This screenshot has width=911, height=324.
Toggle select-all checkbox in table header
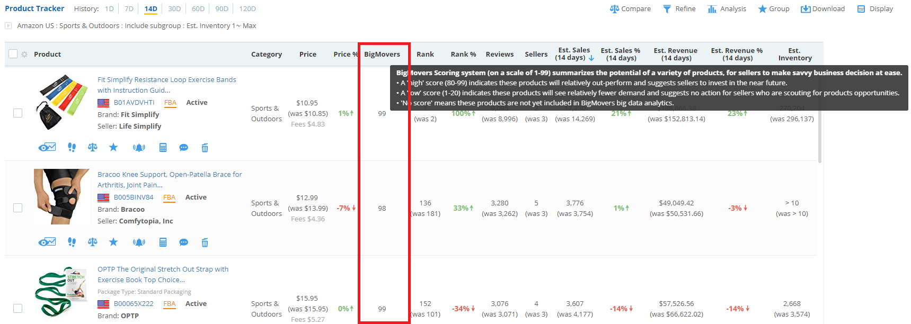(13, 54)
